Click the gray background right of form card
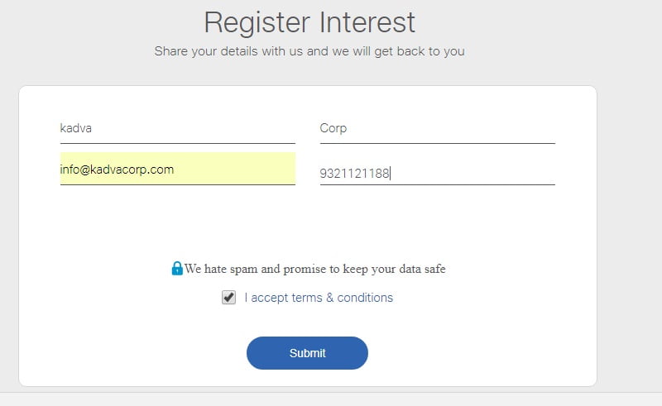This screenshot has height=406, width=662. coord(629,232)
